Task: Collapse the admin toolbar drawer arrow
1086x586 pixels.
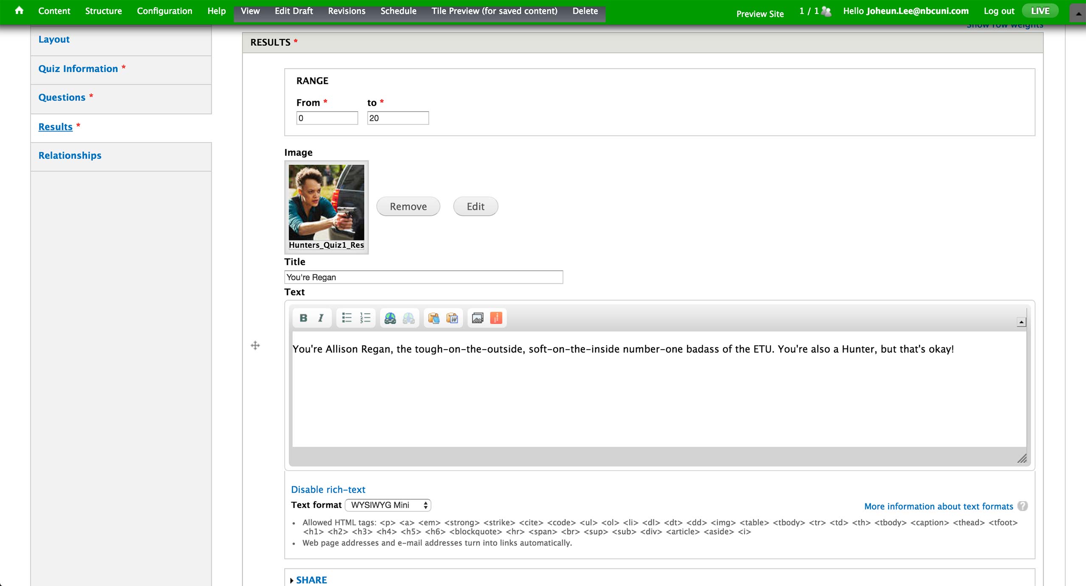Action: pos(1078,13)
